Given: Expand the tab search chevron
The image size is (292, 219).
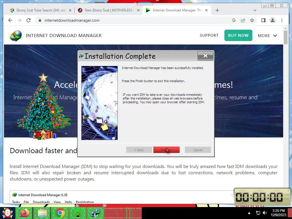Looking at the screenshot, I should tap(255, 10).
